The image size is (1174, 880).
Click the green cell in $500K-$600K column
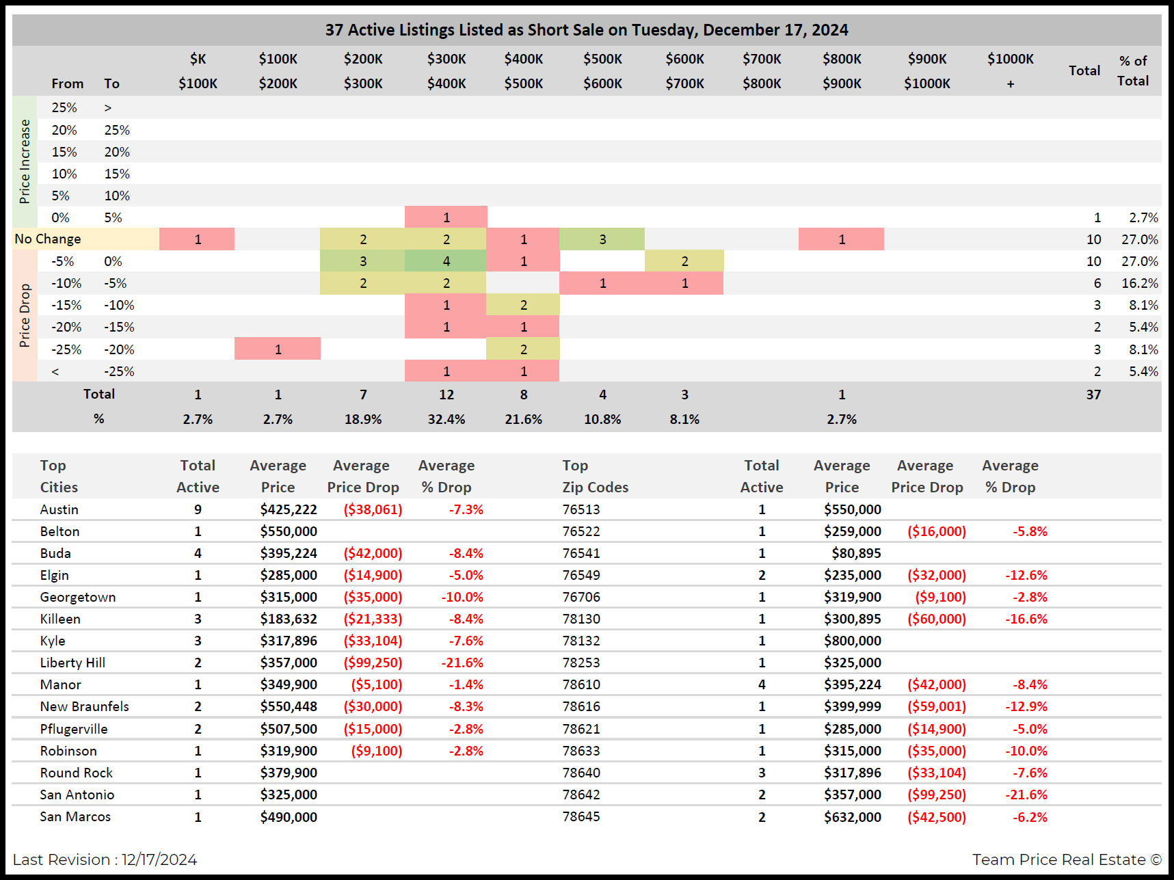[x=602, y=239]
